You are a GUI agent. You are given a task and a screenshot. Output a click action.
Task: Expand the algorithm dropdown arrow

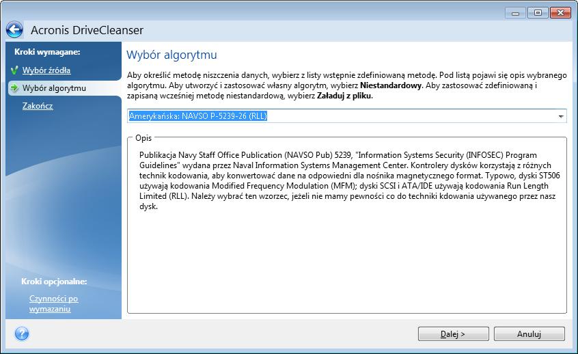pos(561,116)
